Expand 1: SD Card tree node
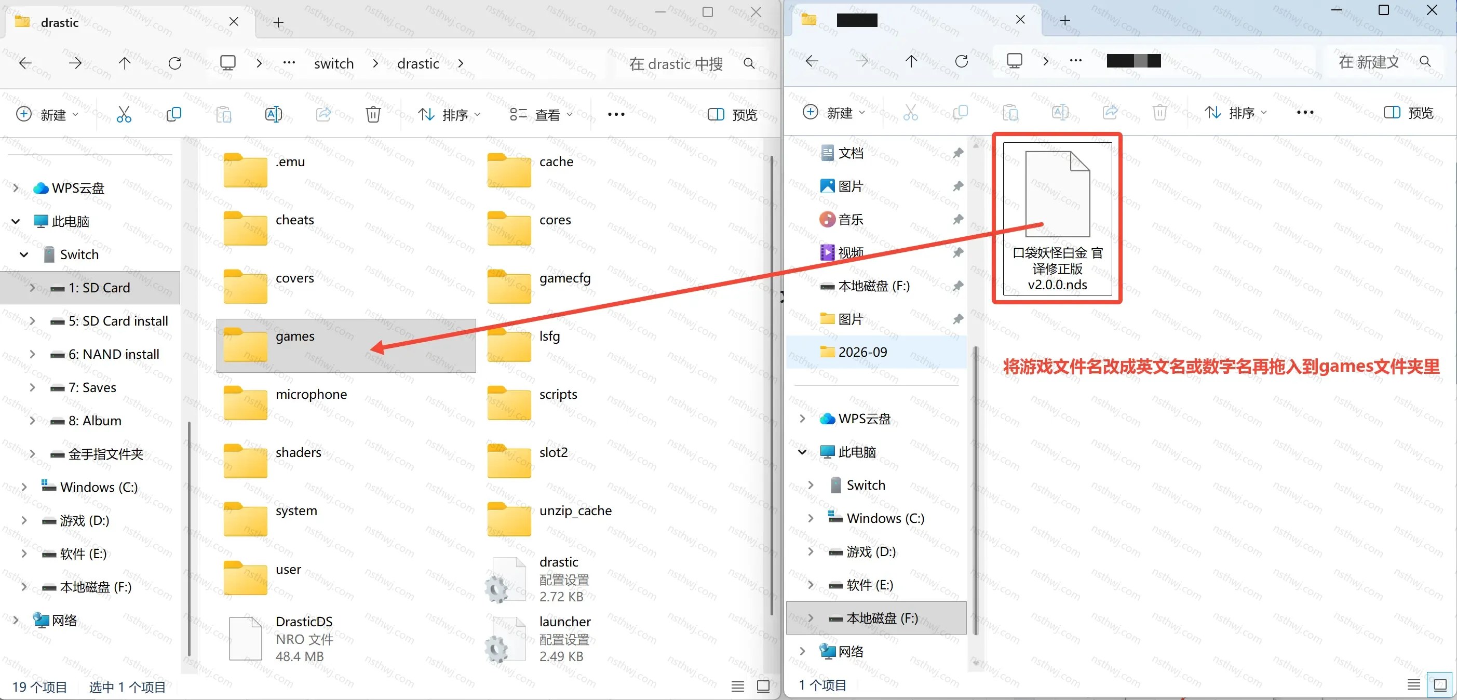Screen dimensions: 1457x700 click(32, 288)
